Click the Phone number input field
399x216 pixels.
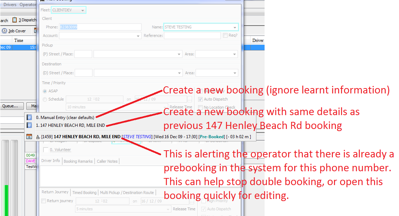(100, 27)
